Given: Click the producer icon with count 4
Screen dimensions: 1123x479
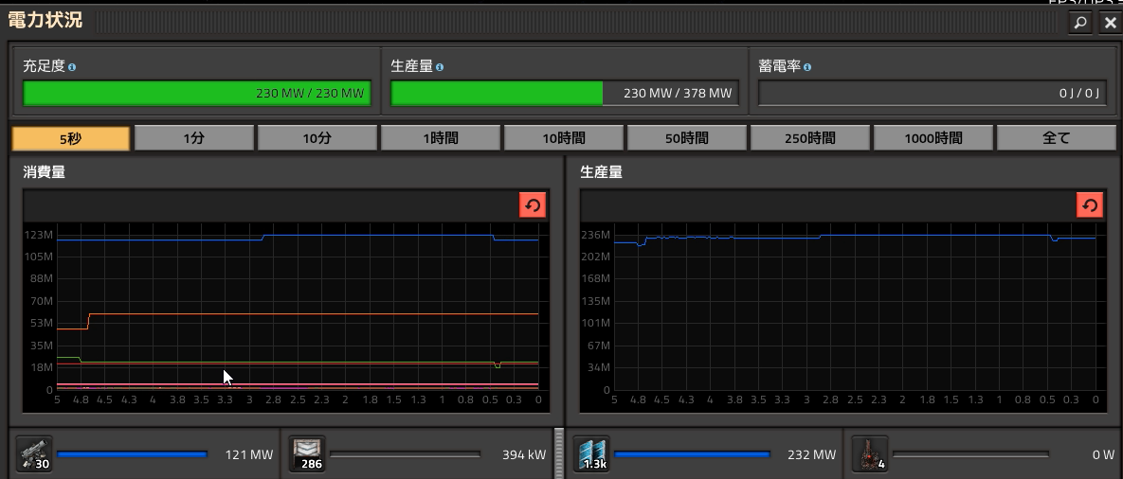Looking at the screenshot, I should pos(870,454).
